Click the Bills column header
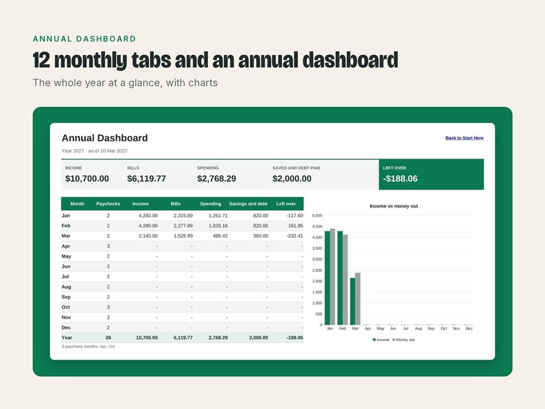 tap(176, 204)
